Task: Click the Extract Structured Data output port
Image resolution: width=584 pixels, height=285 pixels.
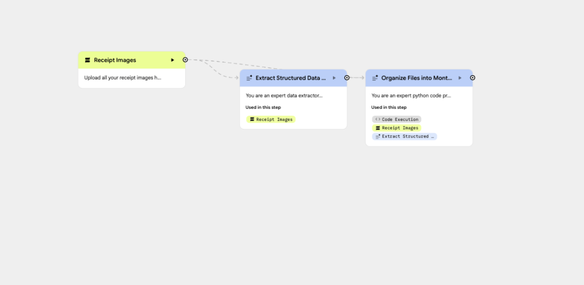Action: tap(347, 78)
